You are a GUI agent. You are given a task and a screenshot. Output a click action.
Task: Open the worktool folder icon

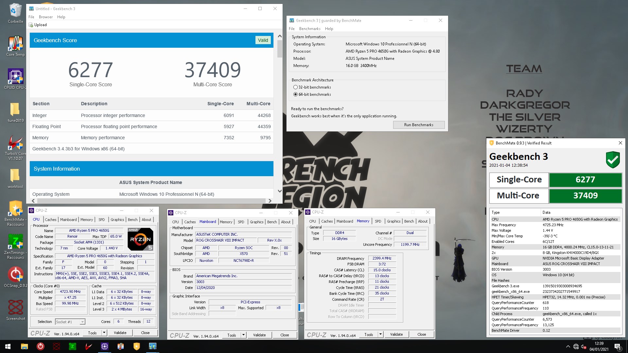pos(15,178)
